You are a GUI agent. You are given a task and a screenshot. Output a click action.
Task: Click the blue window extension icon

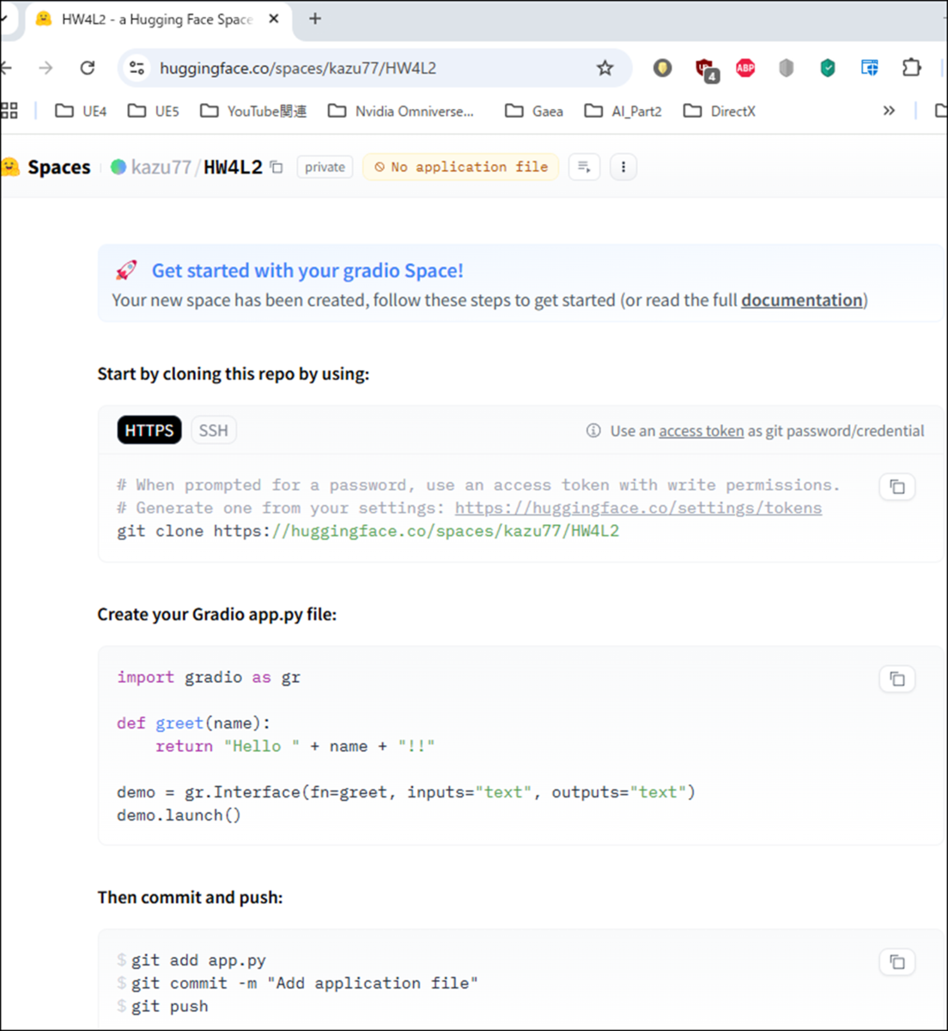pos(869,68)
